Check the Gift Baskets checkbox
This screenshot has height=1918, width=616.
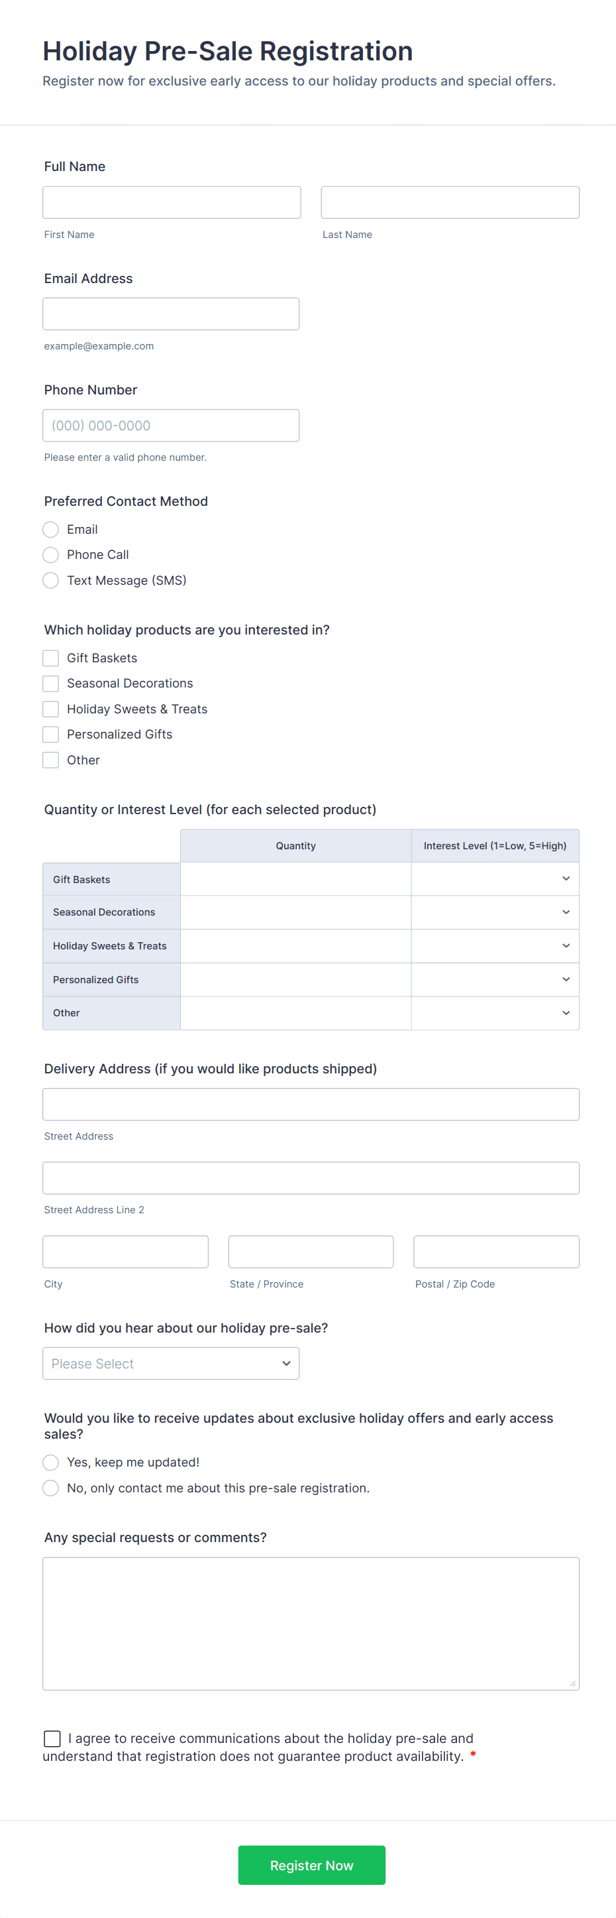(50, 658)
